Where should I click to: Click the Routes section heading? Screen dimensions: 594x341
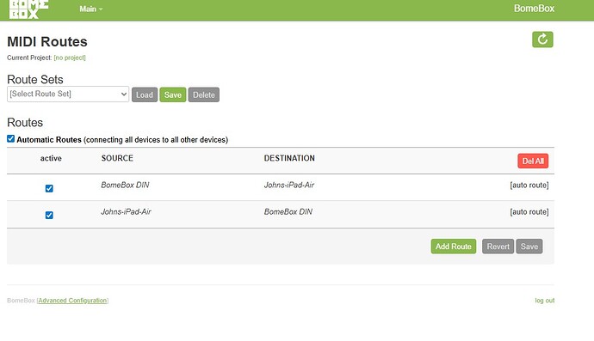[x=25, y=123]
